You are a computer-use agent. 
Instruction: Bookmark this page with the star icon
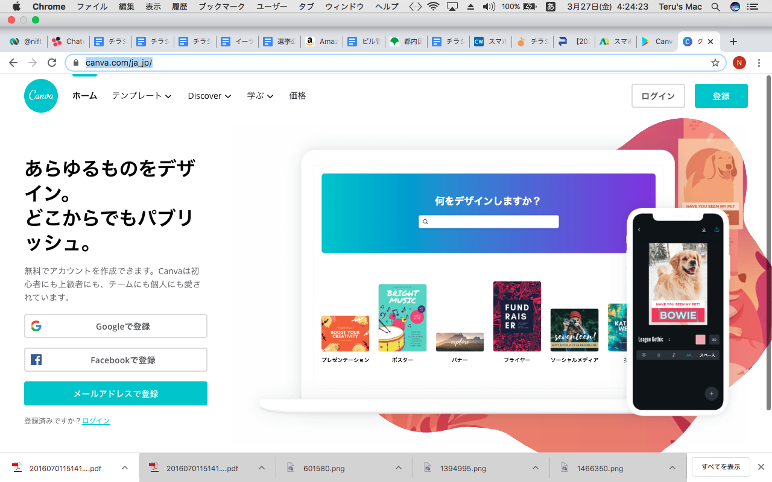pos(715,63)
